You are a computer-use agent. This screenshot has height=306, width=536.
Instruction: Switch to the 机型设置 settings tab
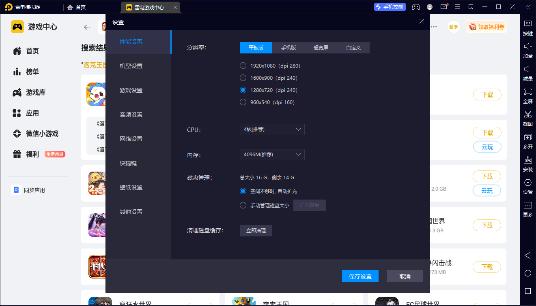138,66
